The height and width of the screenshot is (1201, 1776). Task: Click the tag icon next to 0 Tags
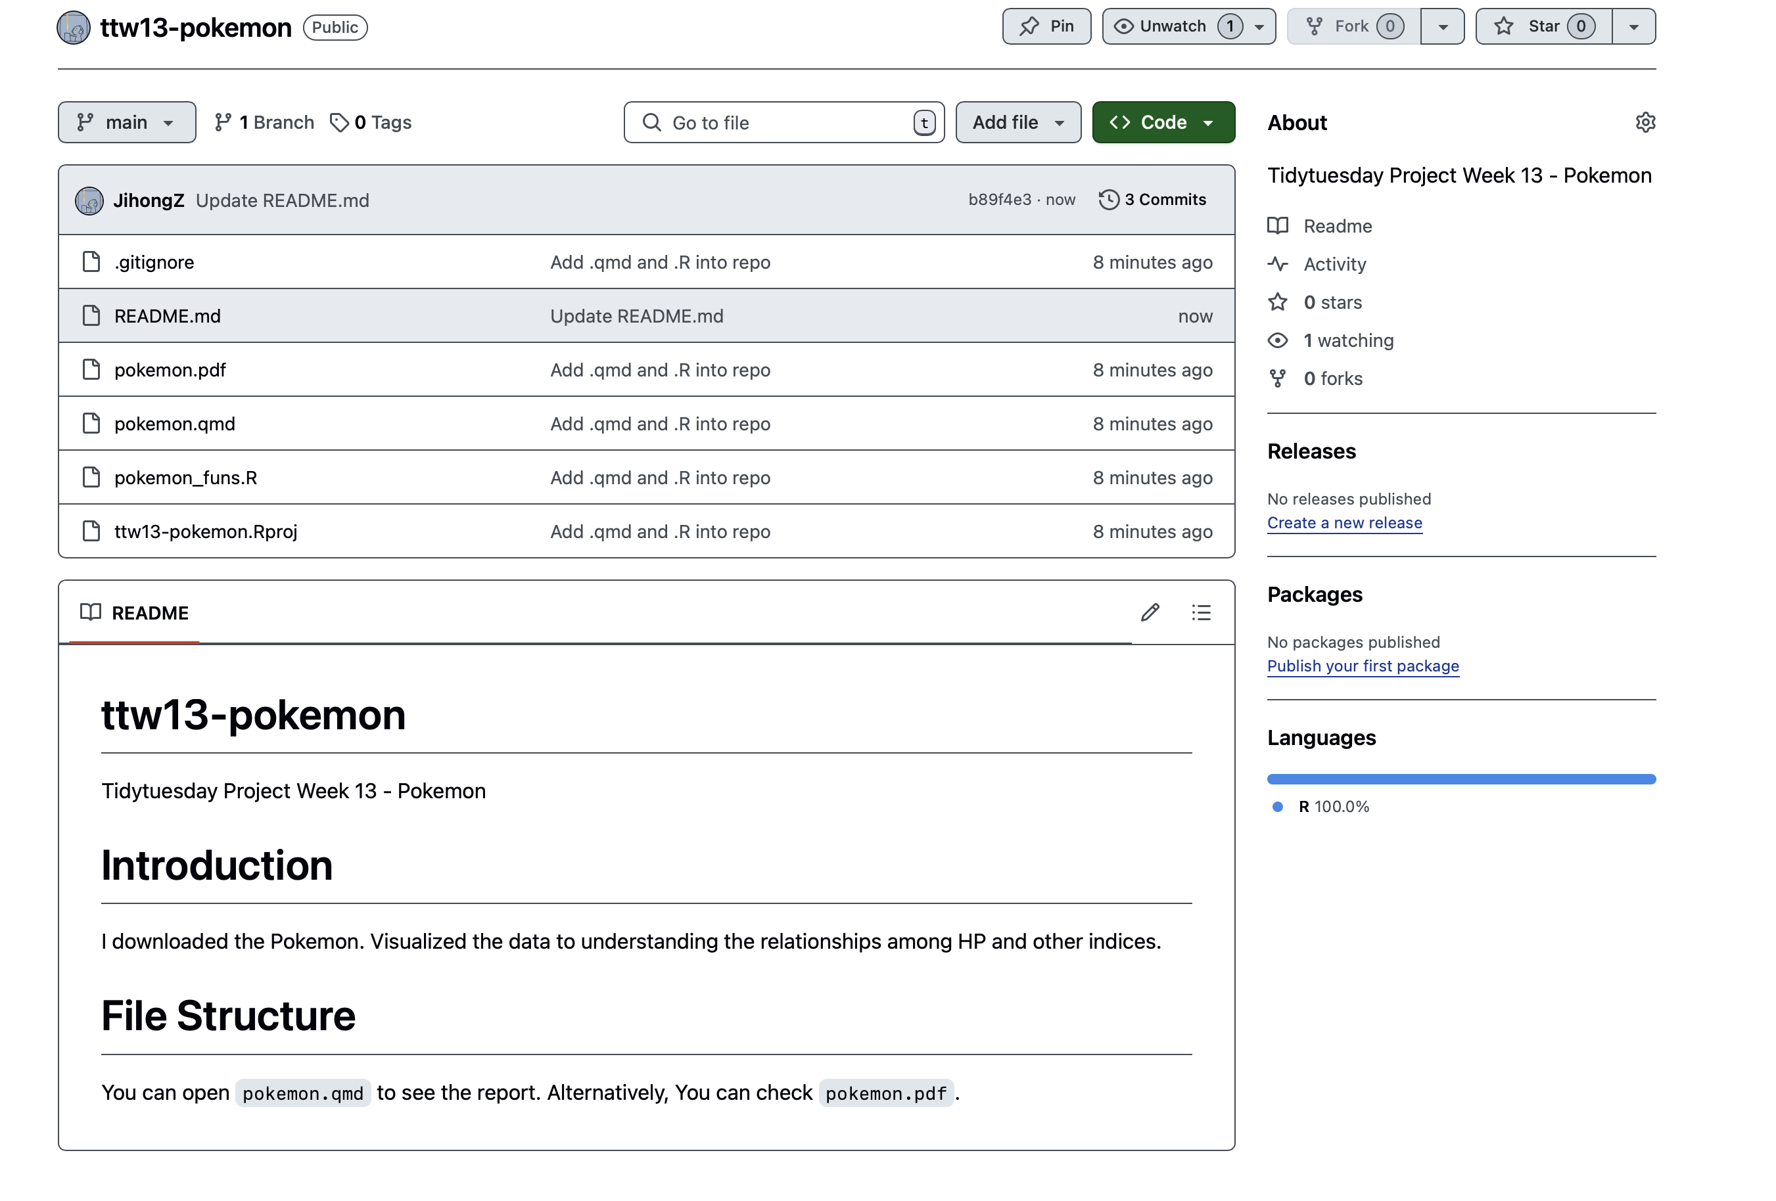click(339, 122)
